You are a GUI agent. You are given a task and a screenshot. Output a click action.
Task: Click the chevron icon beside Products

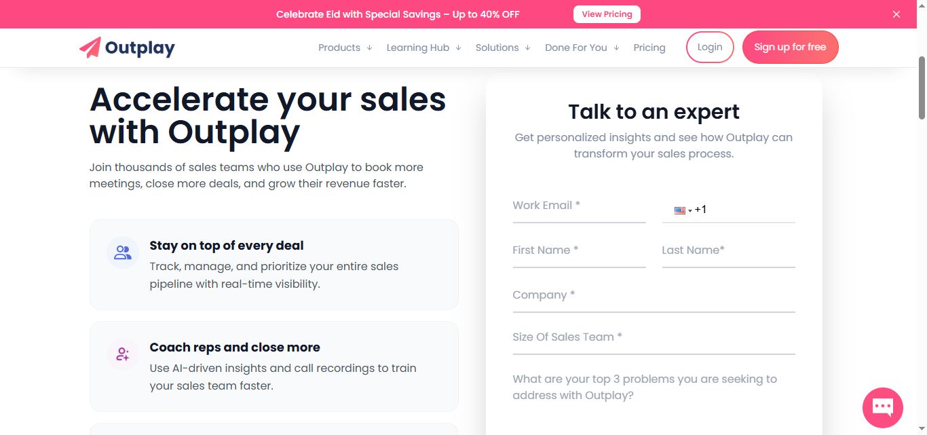pyautogui.click(x=369, y=48)
